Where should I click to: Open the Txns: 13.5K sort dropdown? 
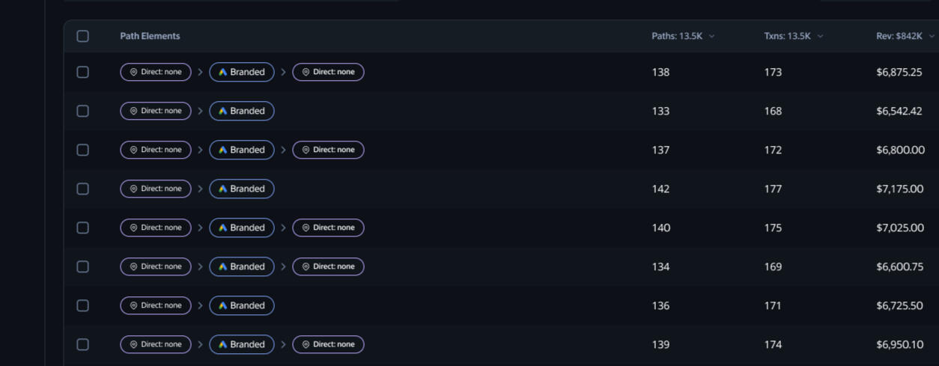click(820, 36)
